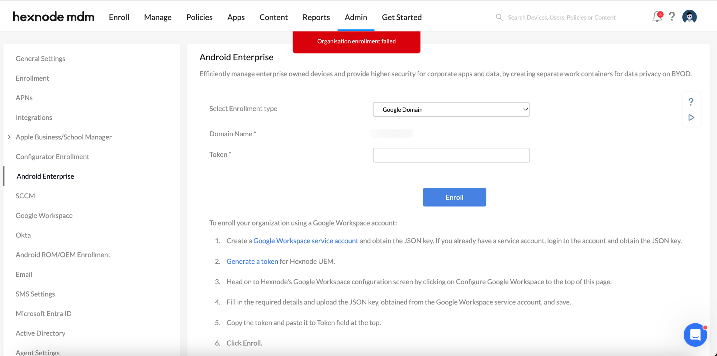Select Configurator Enrollment
This screenshot has width=717, height=356.
52,157
